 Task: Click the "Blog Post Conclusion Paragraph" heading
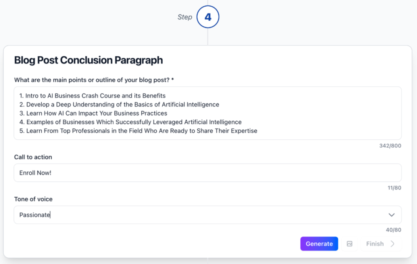point(88,60)
